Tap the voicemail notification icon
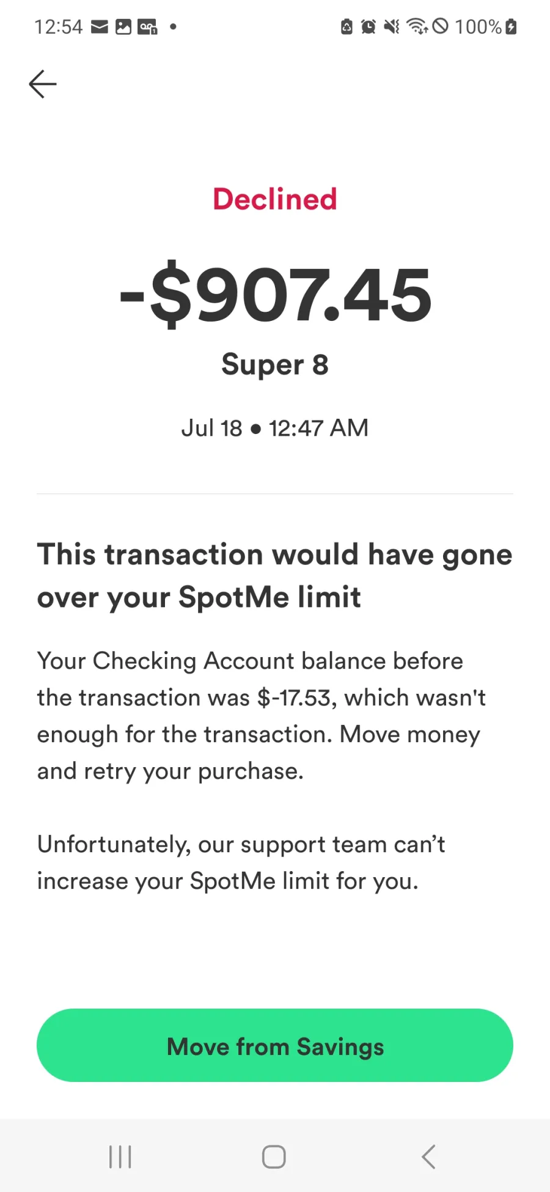The height and width of the screenshot is (1192, 550). [x=147, y=27]
